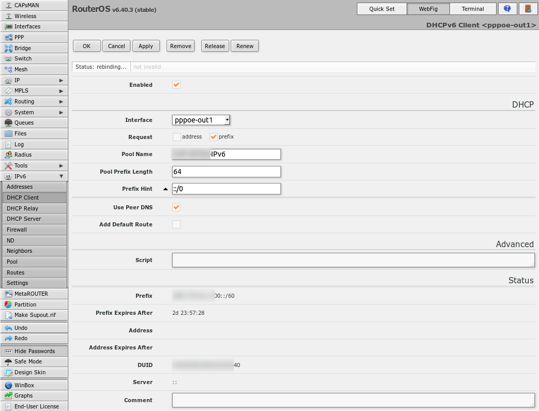Viewport: 539px width, 411px height.
Task: Switch to WebFig tab
Action: coord(428,9)
